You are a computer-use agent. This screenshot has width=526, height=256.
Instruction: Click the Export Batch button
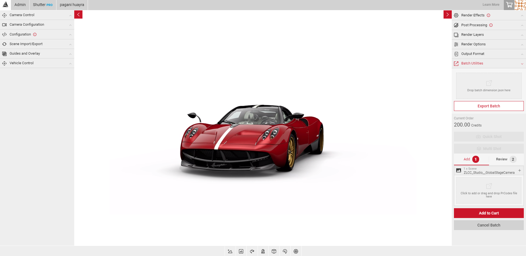coord(489,106)
